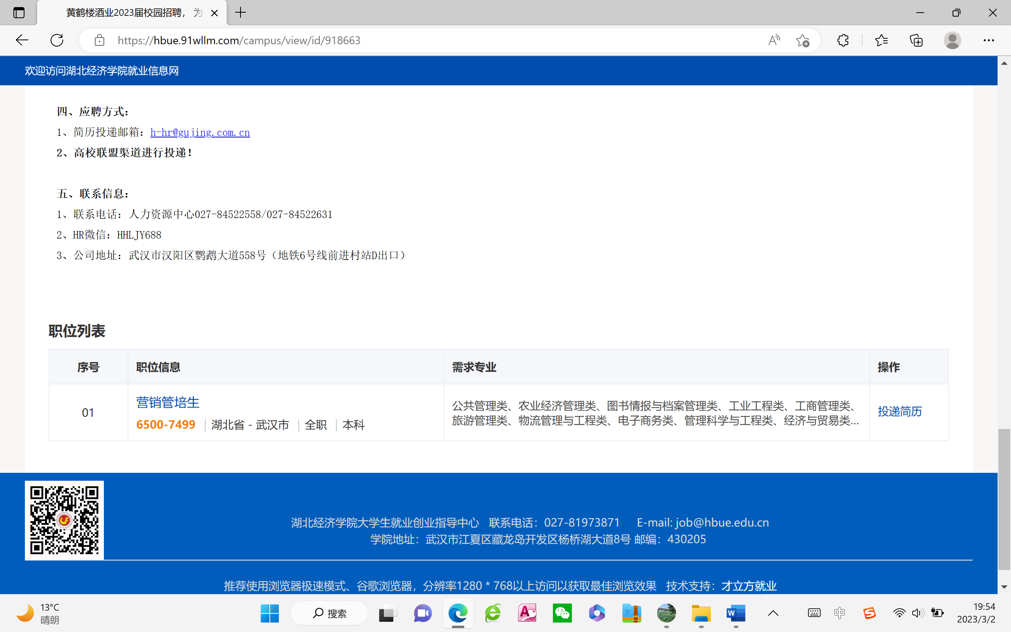
Task: Refresh the current page
Action: (x=57, y=40)
